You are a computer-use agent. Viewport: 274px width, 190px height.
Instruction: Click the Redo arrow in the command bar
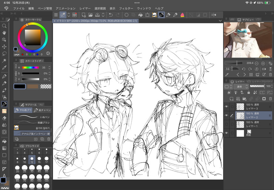click(x=118, y=15)
